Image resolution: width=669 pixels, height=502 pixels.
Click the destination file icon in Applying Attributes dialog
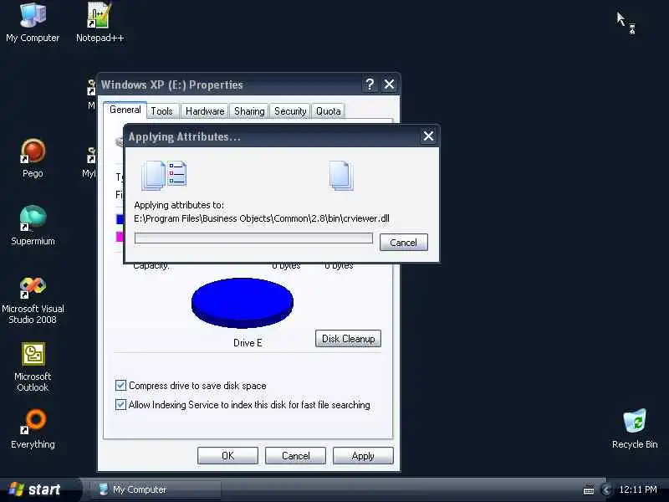[341, 175]
